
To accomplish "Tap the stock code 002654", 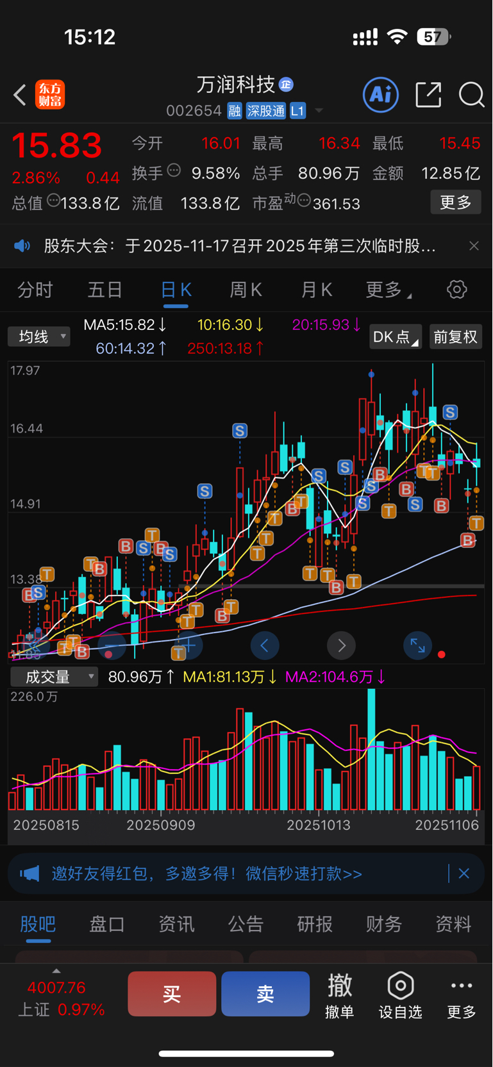I will tap(194, 111).
